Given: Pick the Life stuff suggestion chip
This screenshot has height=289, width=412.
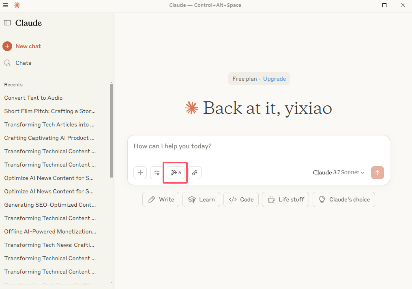Looking at the screenshot, I should click(285, 199).
